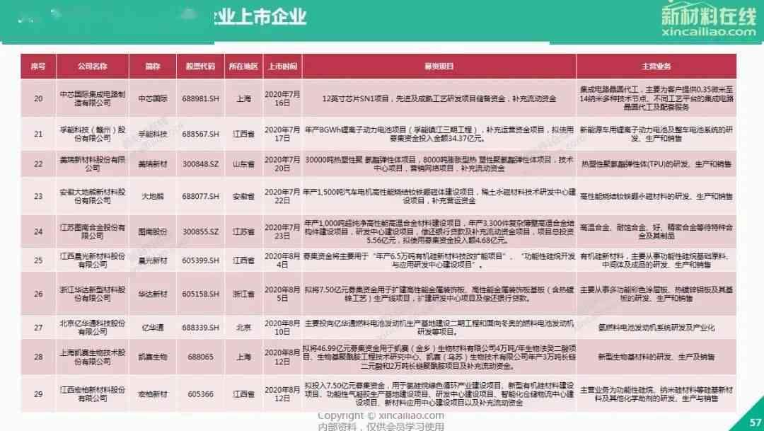The height and width of the screenshot is (431, 764).
Task: Click the 新材料在线 xincailiao.com logo
Action: (x=709, y=21)
